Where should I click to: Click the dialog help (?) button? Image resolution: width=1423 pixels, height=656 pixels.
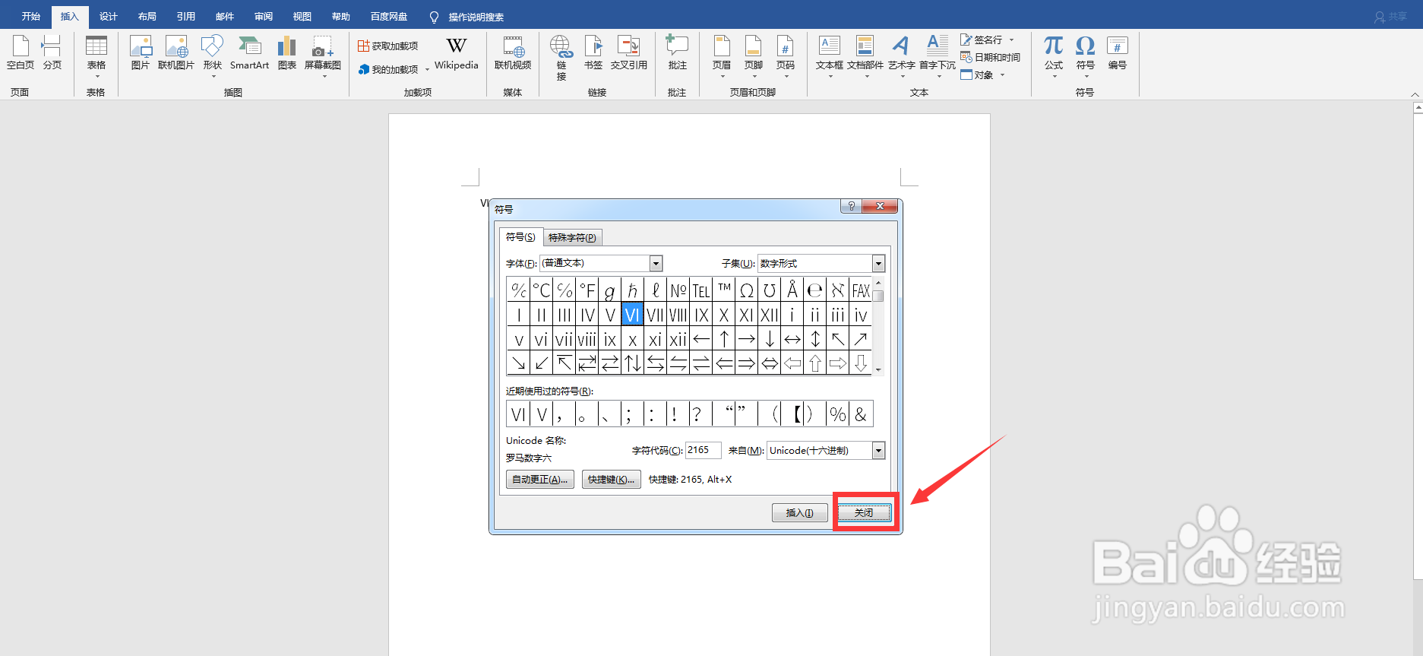tap(851, 206)
